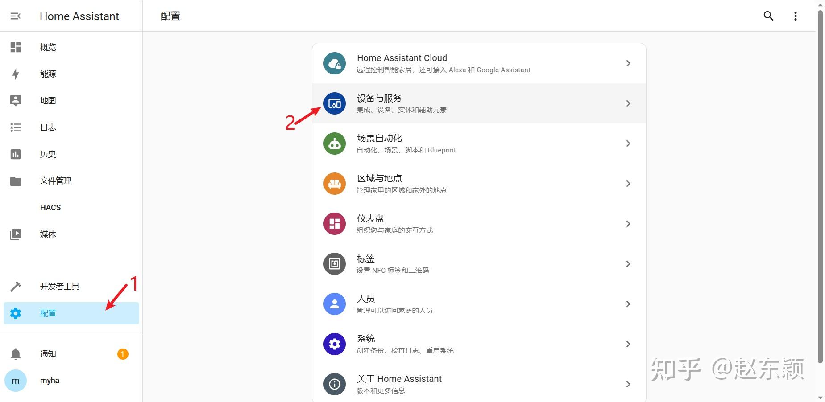Open 人员 settings
This screenshot has width=825, height=402.
coord(479,304)
